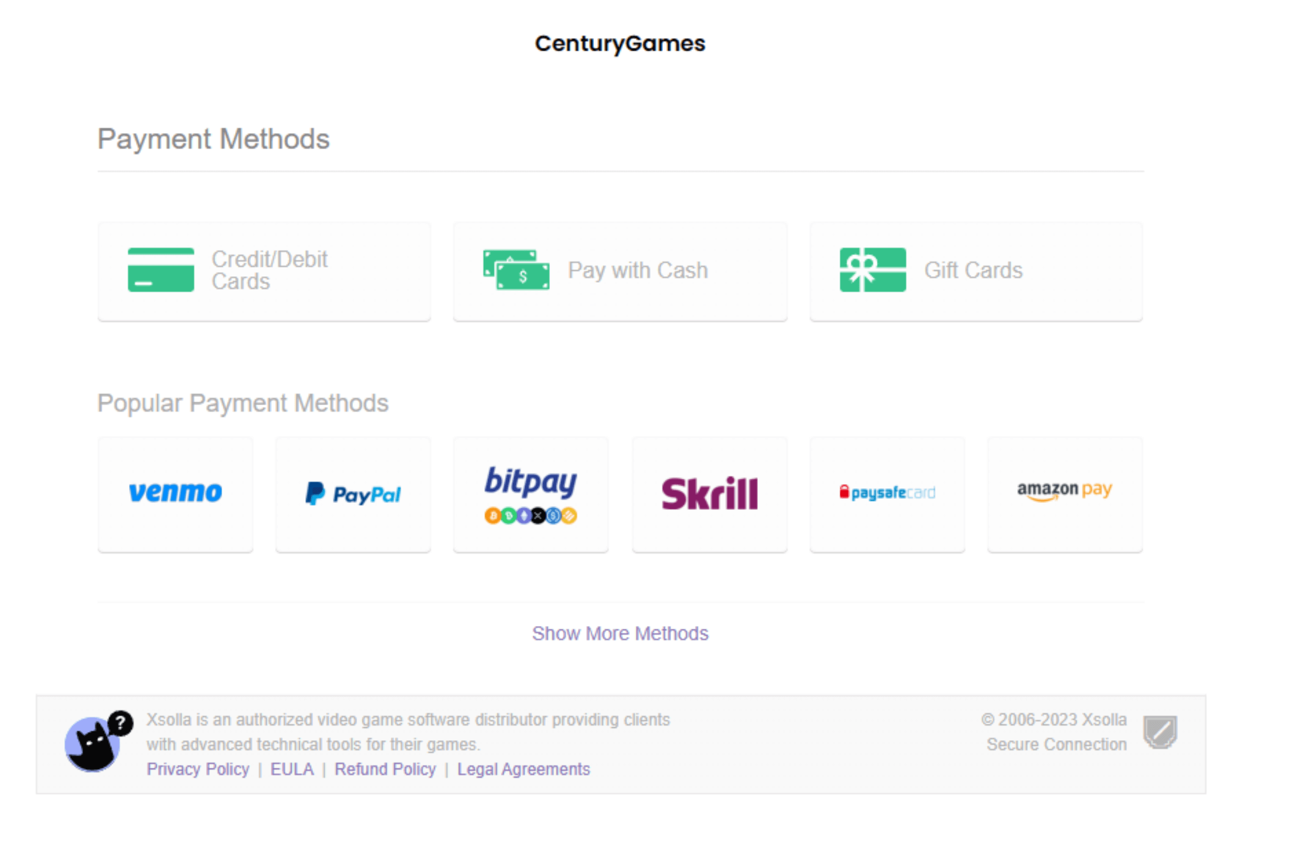This screenshot has width=1300, height=848.
Task: Select the Gift Cards label
Action: pyautogui.click(x=973, y=270)
